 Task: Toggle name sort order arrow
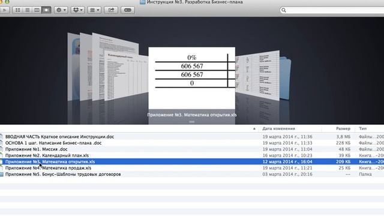click(x=254, y=128)
